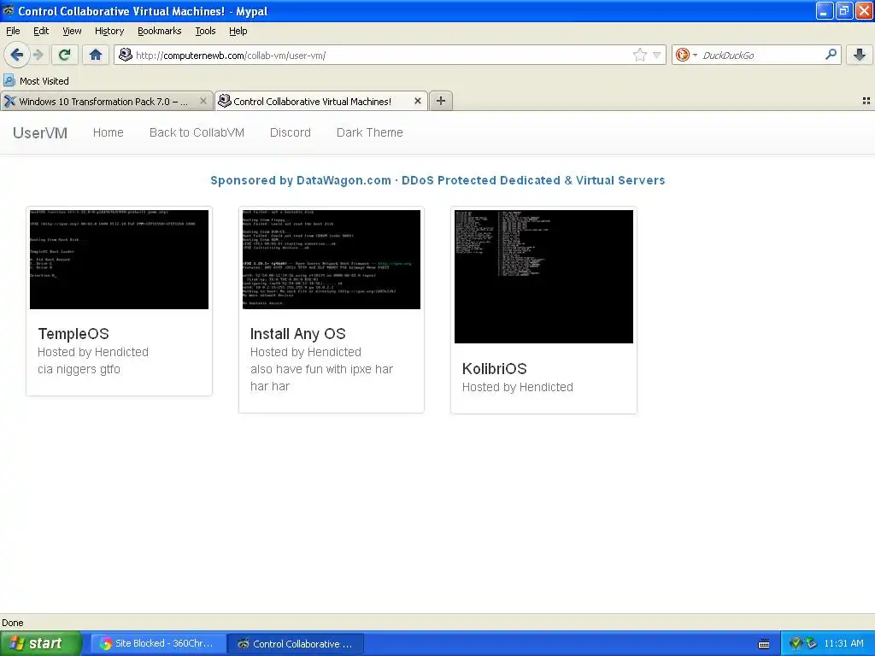This screenshot has height=656, width=875.
Task: Click the Forward navigation arrow
Action: pyautogui.click(x=38, y=55)
